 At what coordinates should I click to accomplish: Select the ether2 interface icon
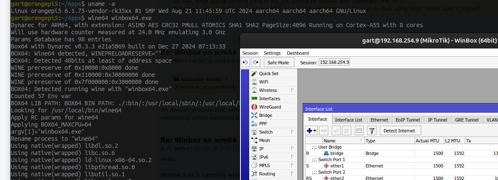point(326,178)
